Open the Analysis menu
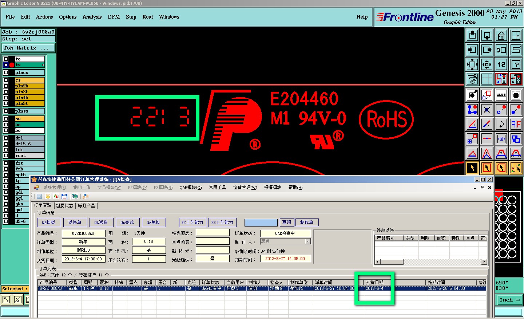The image size is (524, 319). 92,17
